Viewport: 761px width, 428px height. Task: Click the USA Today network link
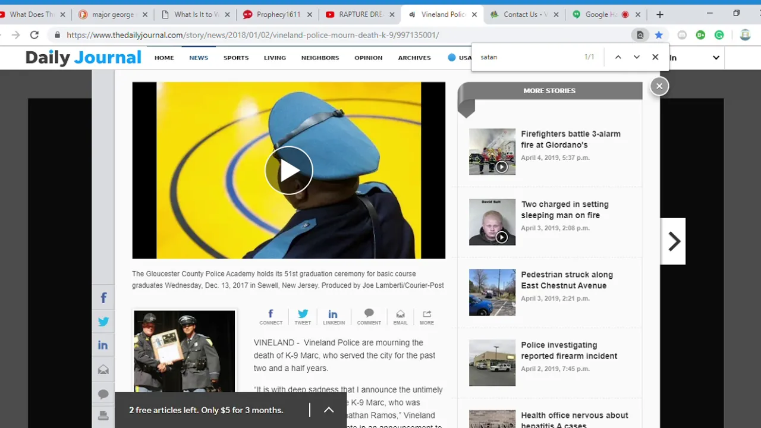[460, 58]
